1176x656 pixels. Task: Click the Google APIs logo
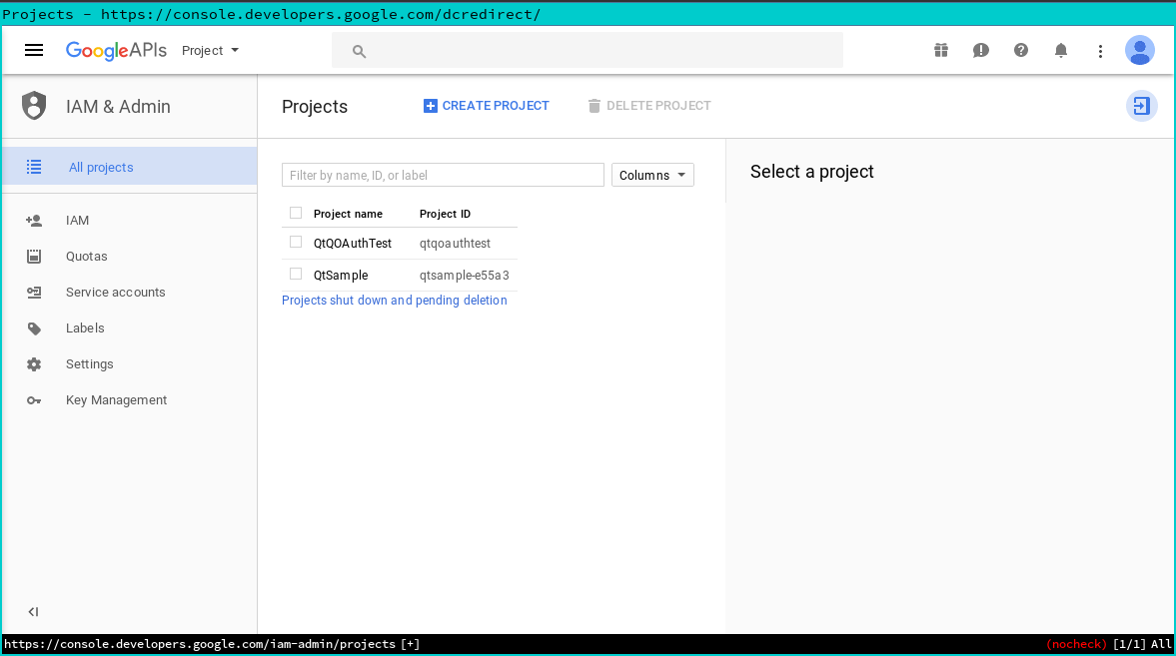point(116,50)
